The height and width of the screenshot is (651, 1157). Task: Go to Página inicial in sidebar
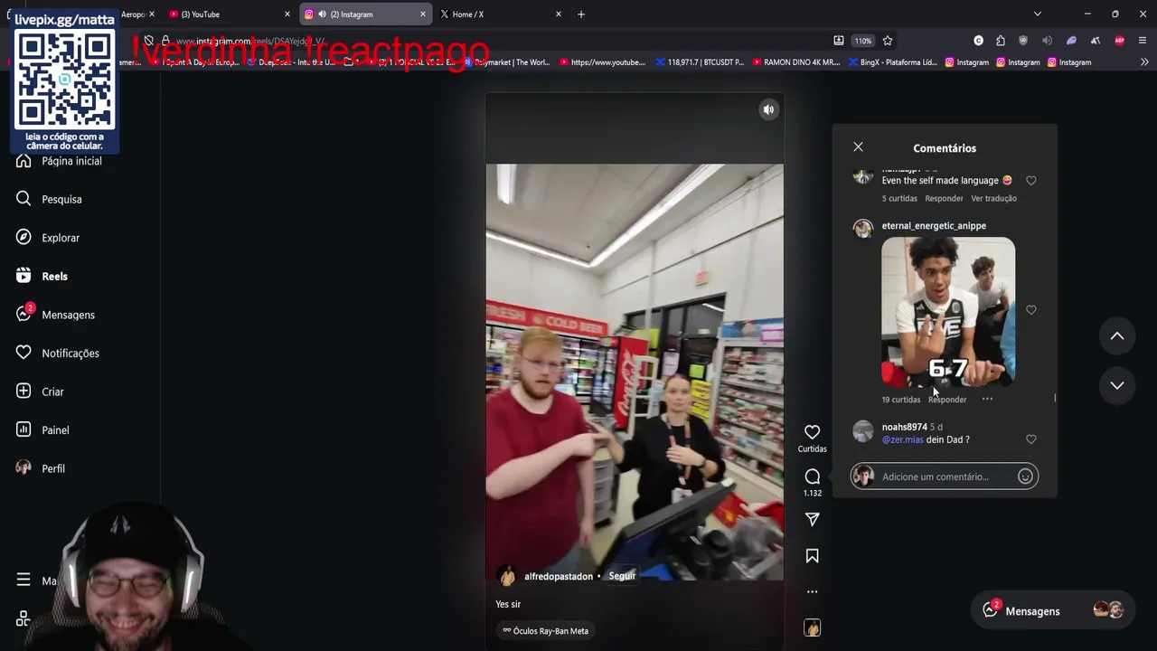point(60,161)
